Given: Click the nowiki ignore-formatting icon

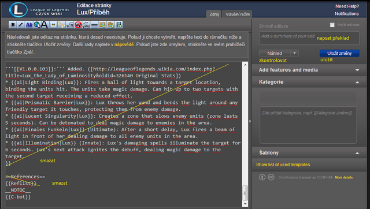Looking at the screenshot, I should click(78, 25).
